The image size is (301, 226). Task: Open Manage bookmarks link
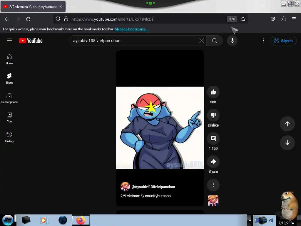131,29
